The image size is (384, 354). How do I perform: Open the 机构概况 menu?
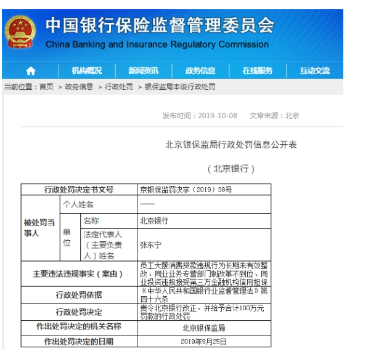coord(87,71)
